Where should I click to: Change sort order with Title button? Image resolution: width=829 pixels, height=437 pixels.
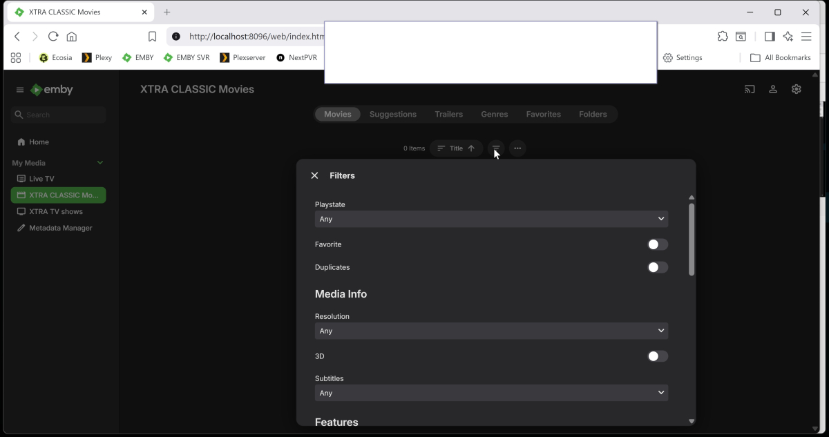pyautogui.click(x=456, y=148)
